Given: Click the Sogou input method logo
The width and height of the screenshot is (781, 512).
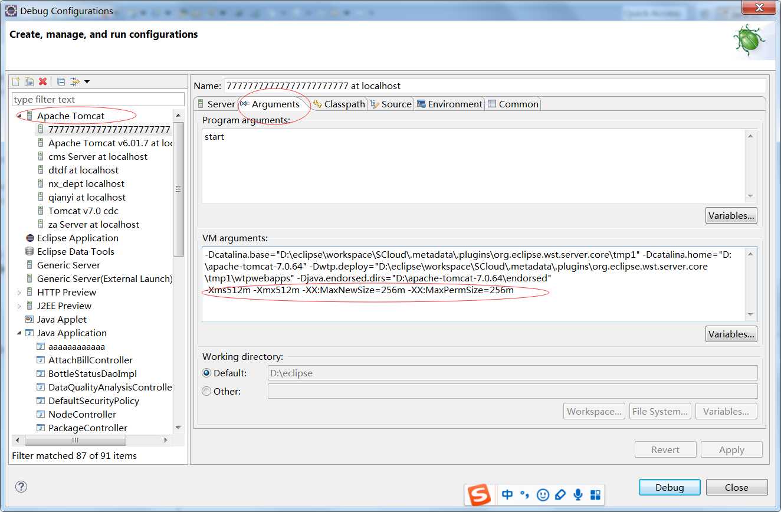Looking at the screenshot, I should pos(479,494).
